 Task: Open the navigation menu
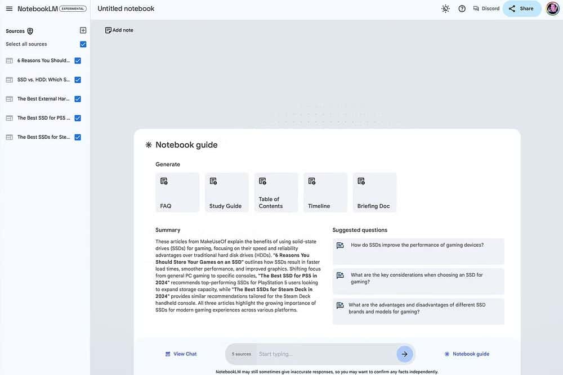[8, 8]
